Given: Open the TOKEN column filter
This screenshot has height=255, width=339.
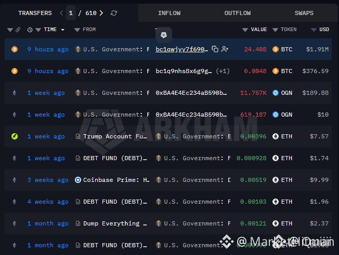Looking at the screenshot, I should (275, 30).
